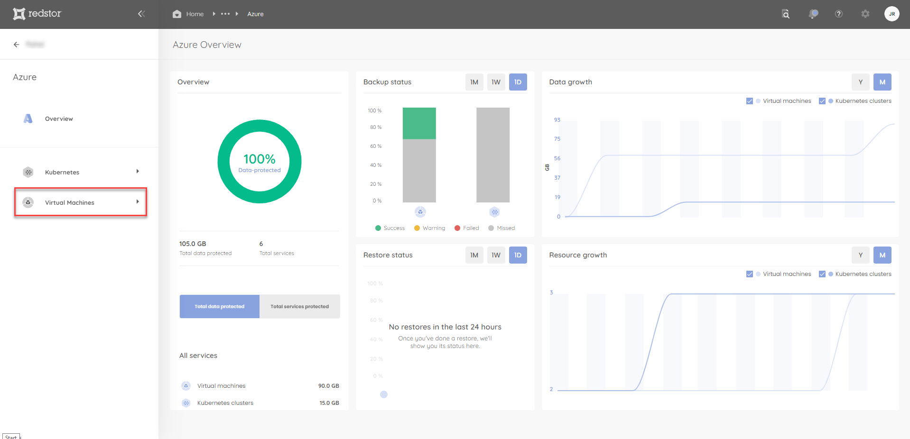
Task: Select the Total services protected tab
Action: (300, 306)
